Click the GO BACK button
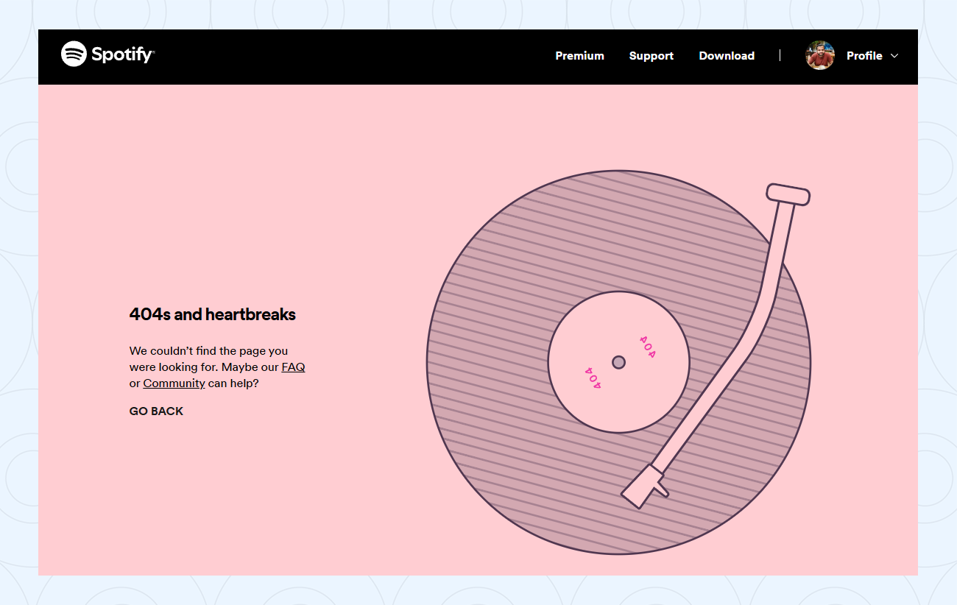957x605 pixels. [156, 411]
